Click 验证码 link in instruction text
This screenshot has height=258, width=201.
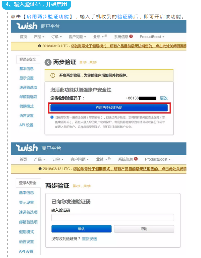125,17
